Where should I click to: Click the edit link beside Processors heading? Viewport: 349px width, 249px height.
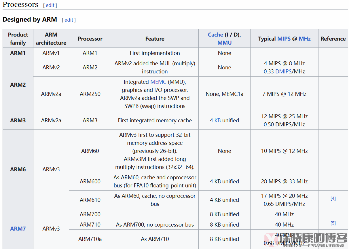pos(50,5)
